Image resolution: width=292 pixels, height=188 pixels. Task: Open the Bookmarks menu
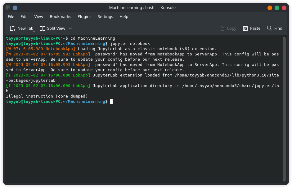[x=60, y=16]
